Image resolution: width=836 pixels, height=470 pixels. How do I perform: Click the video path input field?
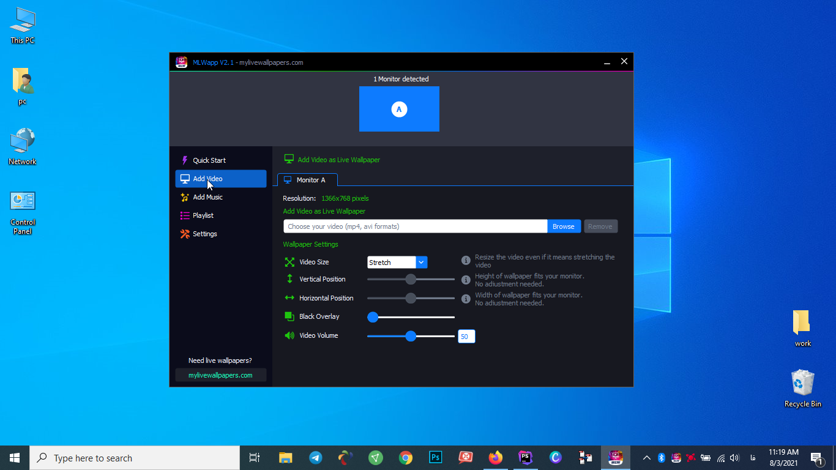(415, 226)
